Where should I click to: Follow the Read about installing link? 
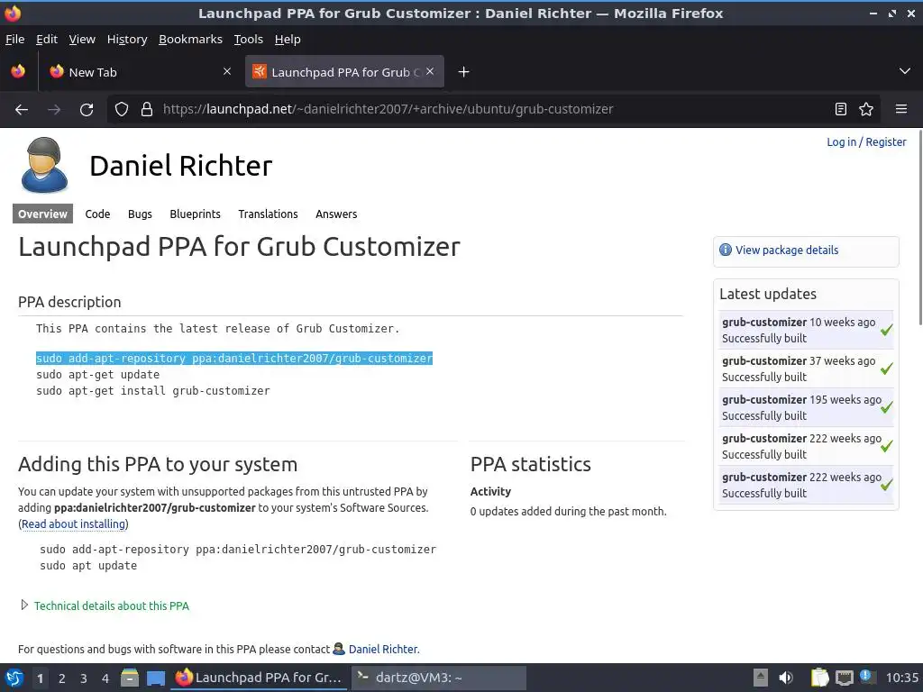tap(74, 524)
